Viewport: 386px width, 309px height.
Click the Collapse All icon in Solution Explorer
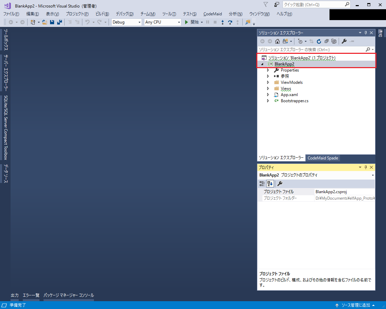[x=326, y=42]
